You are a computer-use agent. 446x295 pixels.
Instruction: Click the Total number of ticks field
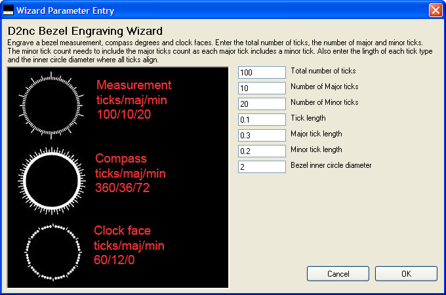[x=262, y=73]
